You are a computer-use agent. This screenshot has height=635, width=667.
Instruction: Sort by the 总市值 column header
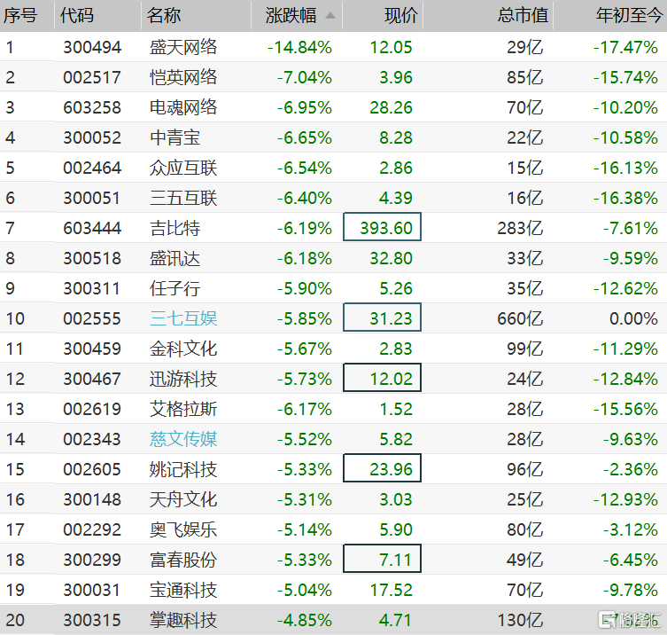[x=523, y=16]
